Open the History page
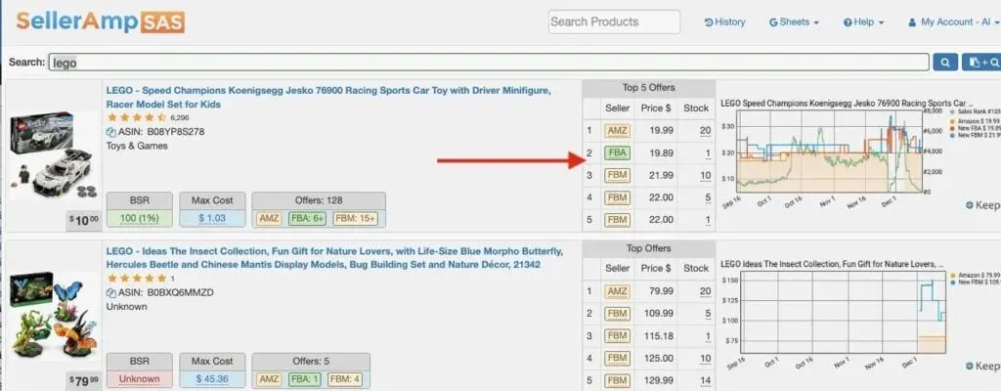The height and width of the screenshot is (391, 1001). coord(724,22)
